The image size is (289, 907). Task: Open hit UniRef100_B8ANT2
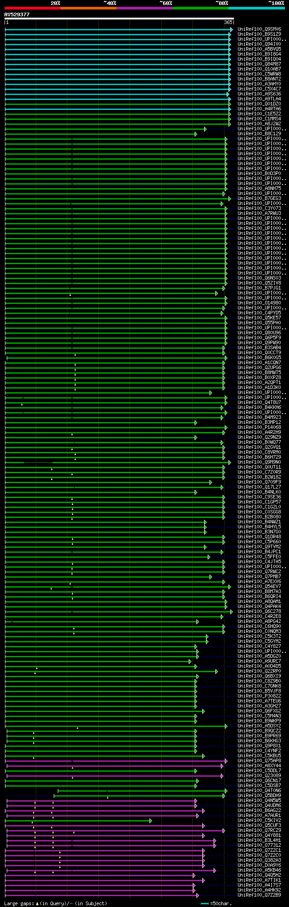pos(259,79)
